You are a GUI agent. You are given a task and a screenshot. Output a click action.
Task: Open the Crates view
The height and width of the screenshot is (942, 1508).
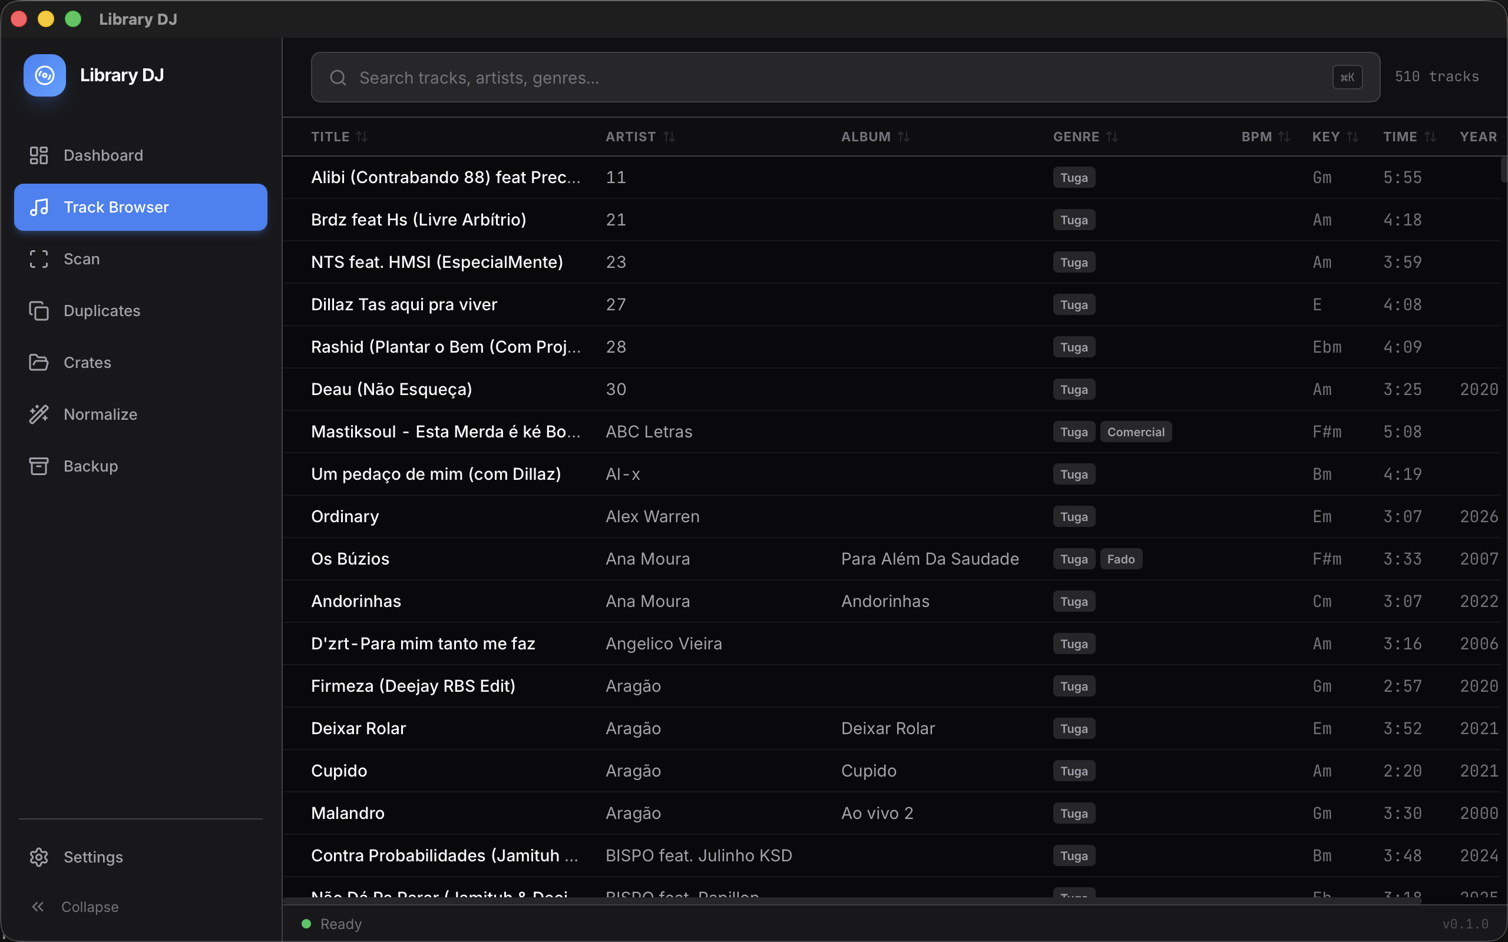click(x=87, y=362)
